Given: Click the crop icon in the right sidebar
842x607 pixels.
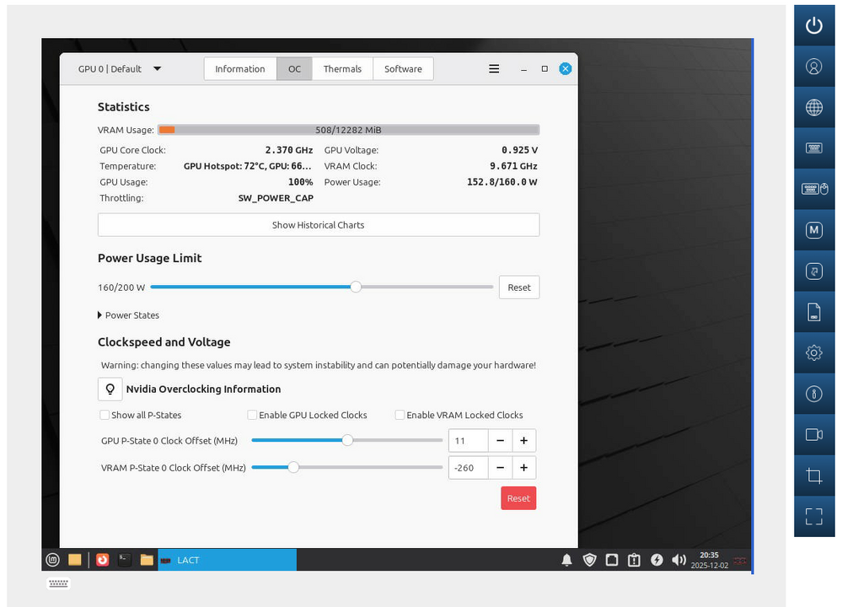Looking at the screenshot, I should (813, 475).
